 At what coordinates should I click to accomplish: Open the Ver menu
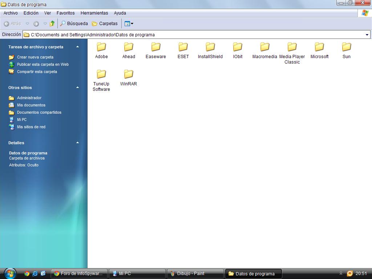point(48,13)
